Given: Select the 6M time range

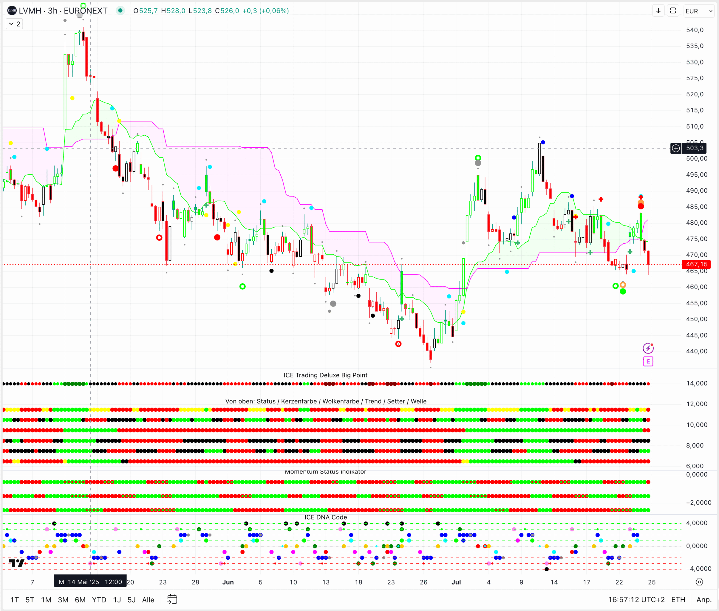Looking at the screenshot, I should 80,600.
